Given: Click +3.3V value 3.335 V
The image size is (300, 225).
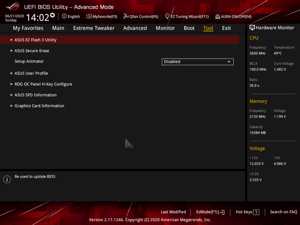Looking at the screenshot, I should tap(255, 180).
